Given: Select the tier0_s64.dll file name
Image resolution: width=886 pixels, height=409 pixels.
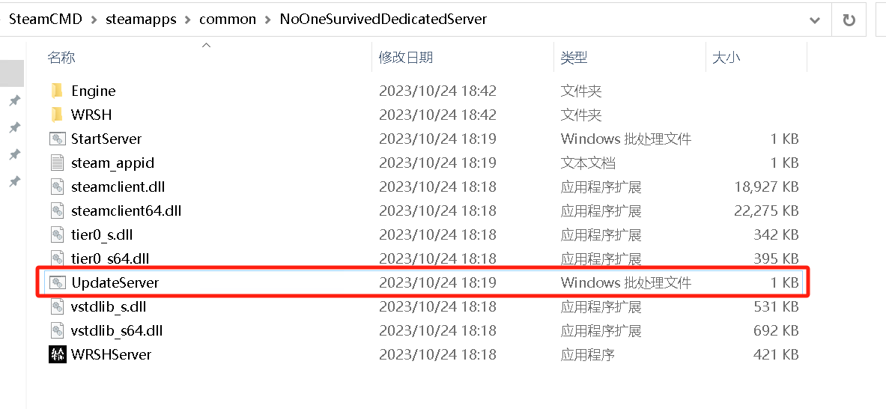Looking at the screenshot, I should point(110,258).
